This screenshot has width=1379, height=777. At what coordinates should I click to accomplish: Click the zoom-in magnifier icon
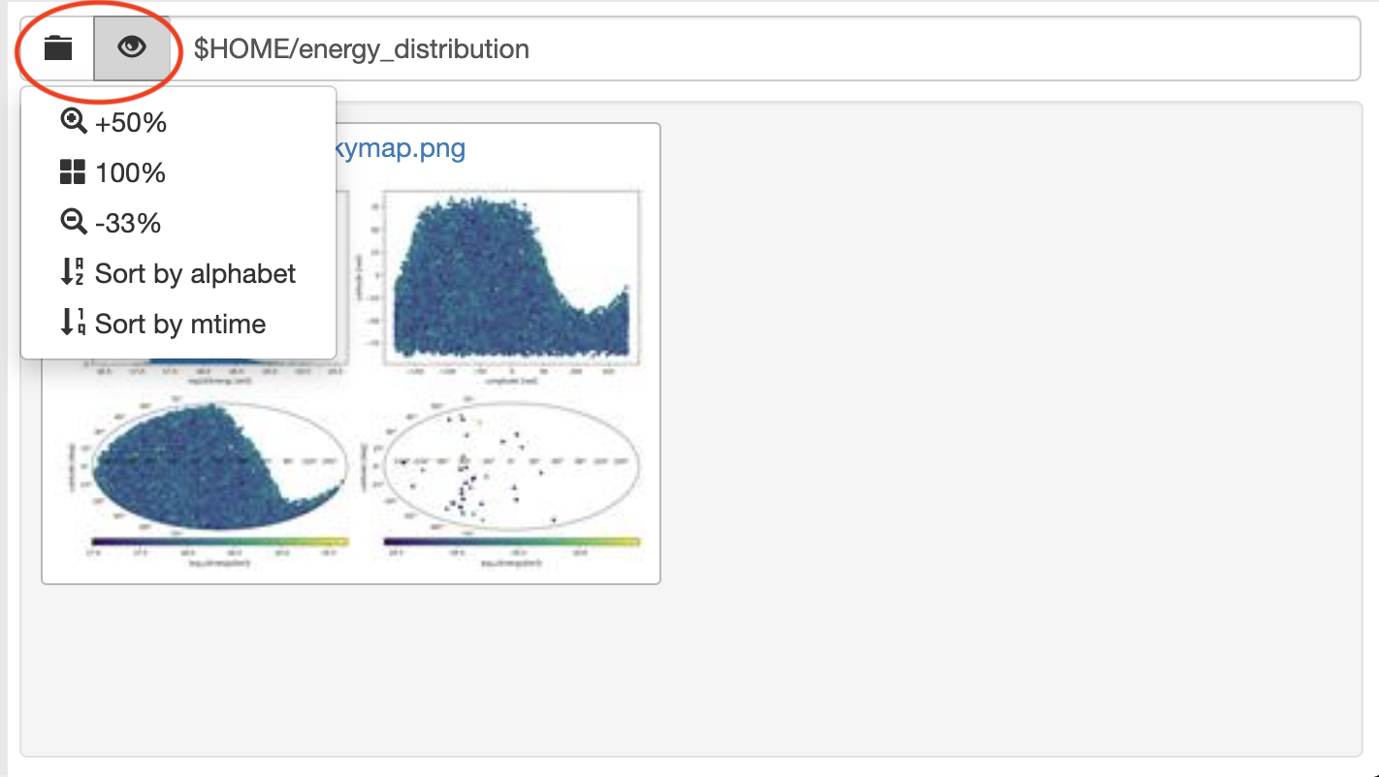tap(74, 122)
